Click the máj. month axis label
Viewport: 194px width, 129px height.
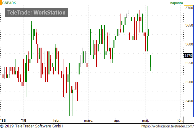(x=145, y=120)
